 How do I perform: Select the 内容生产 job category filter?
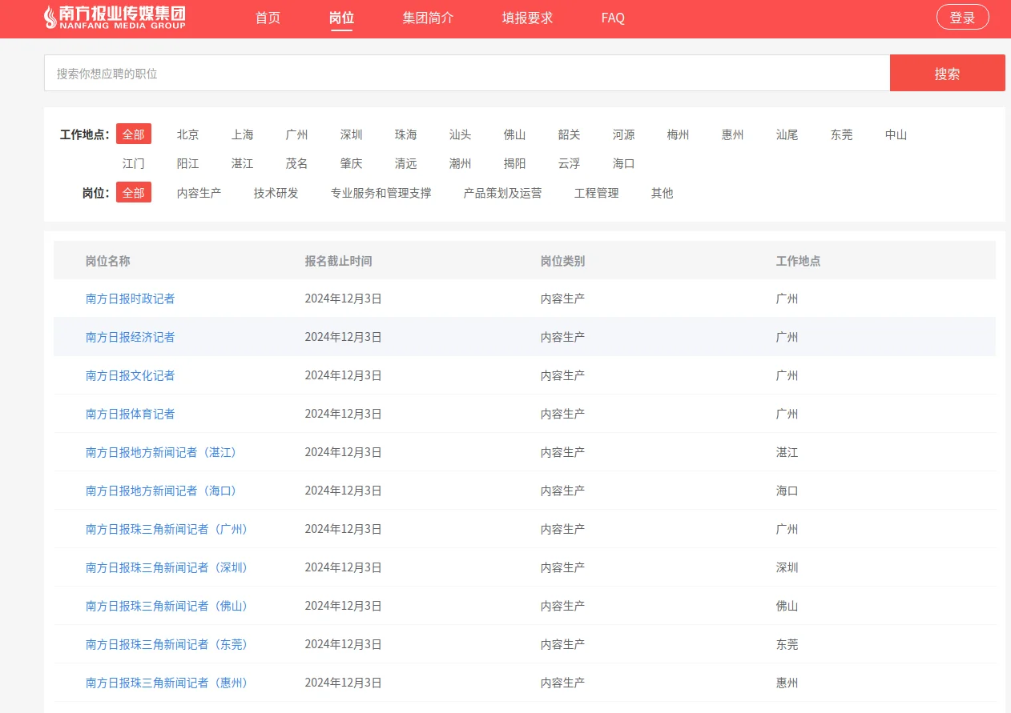click(199, 192)
